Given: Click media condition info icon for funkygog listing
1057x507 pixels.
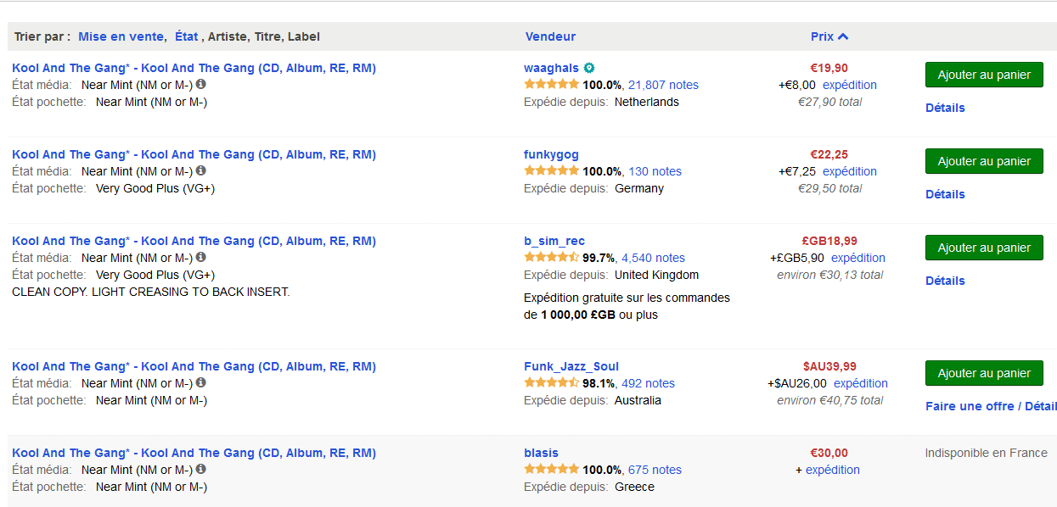Looking at the screenshot, I should pyautogui.click(x=201, y=171).
